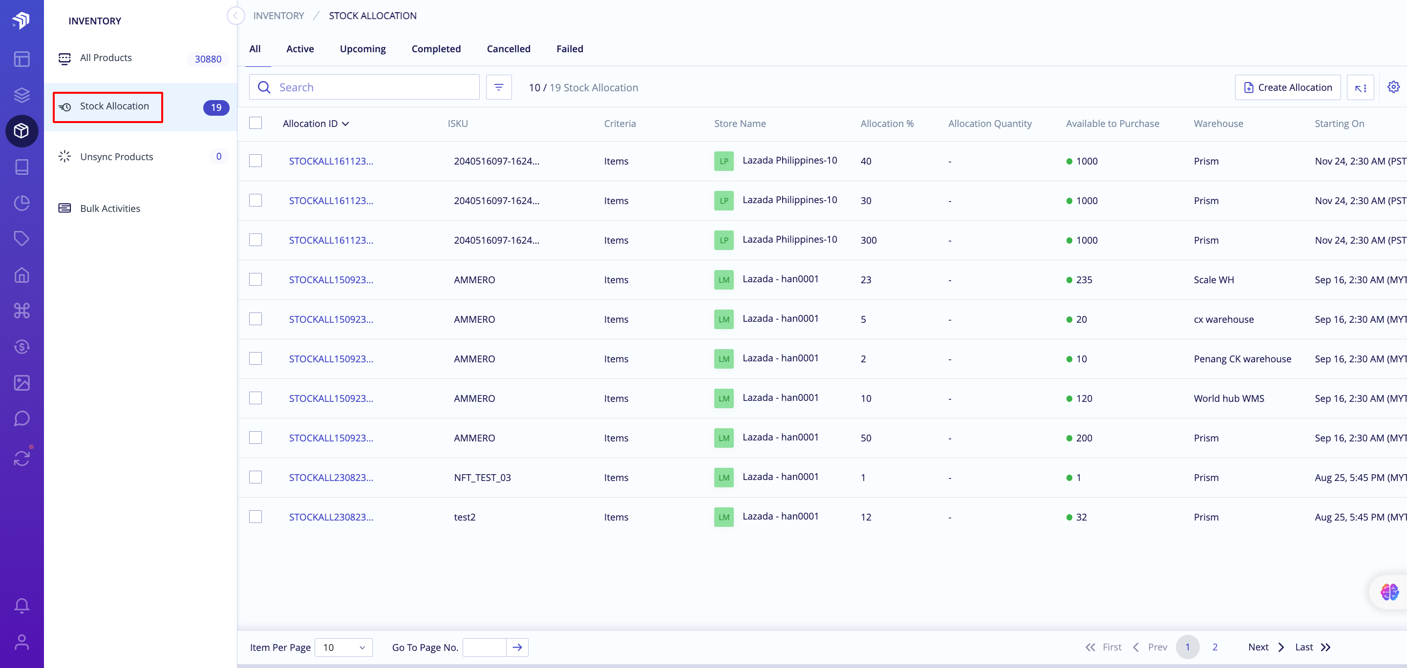Viewport: 1407px width, 668px height.
Task: Click the filter icon beside search
Action: [498, 87]
